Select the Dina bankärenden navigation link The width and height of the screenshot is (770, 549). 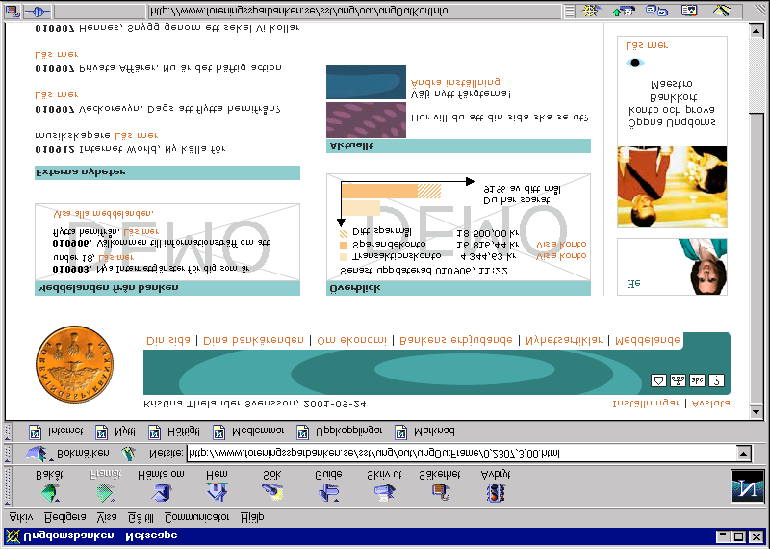click(253, 340)
